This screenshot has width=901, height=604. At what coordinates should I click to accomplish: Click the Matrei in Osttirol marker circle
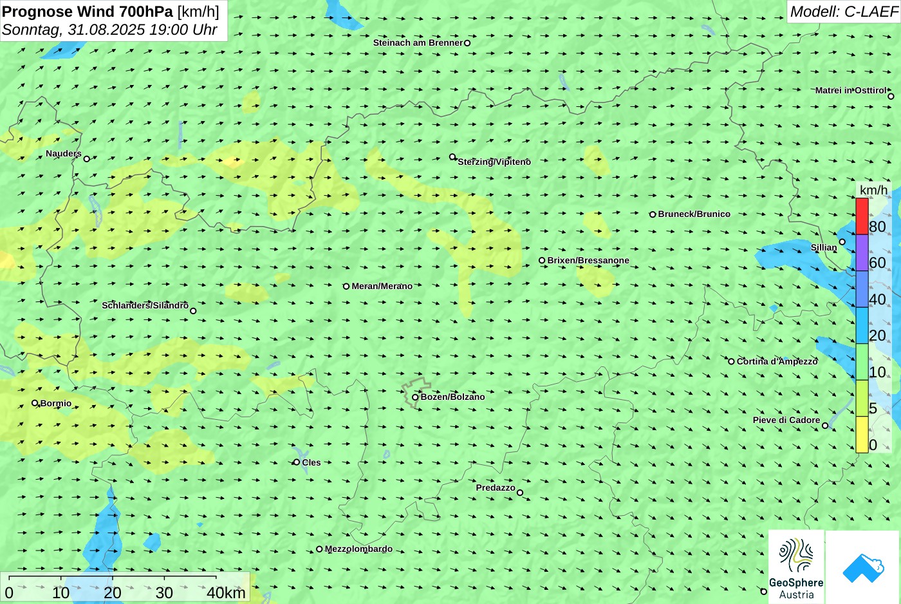tap(891, 97)
